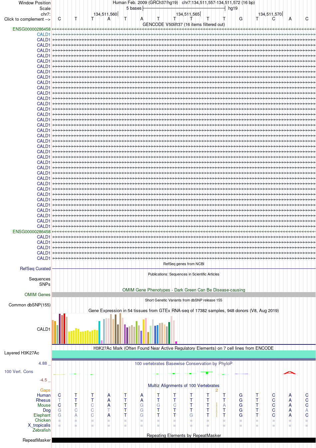The height and width of the screenshot is (448, 316).
Task: Select the X_tropicalis alignment row label
Action: [x=39, y=425]
